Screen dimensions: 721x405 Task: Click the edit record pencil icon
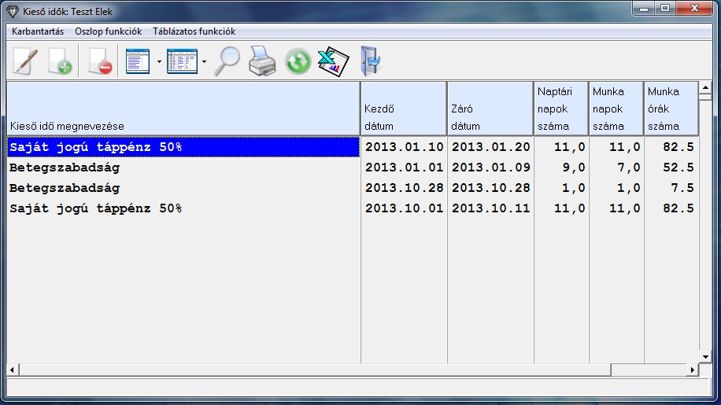[x=25, y=61]
